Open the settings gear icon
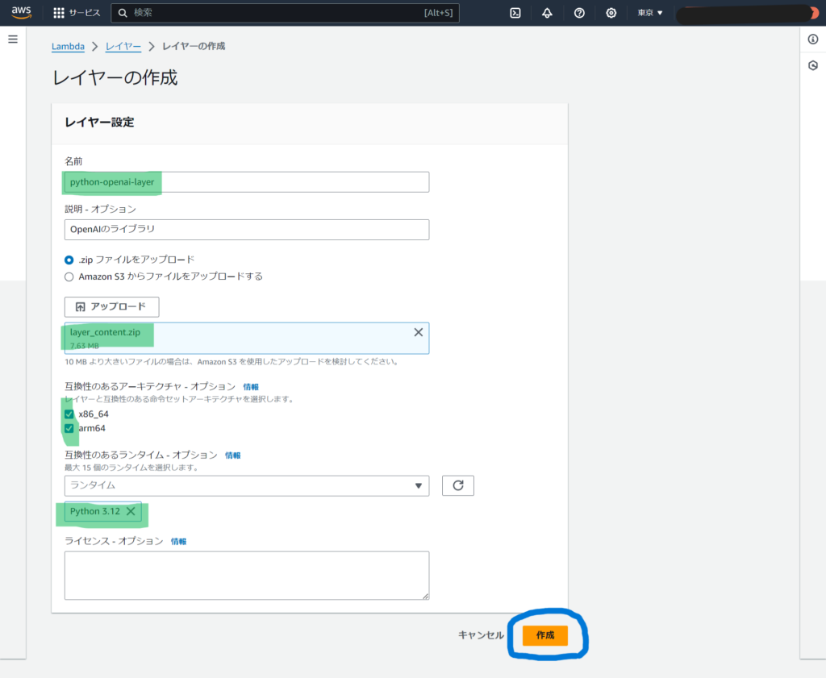 coord(611,13)
